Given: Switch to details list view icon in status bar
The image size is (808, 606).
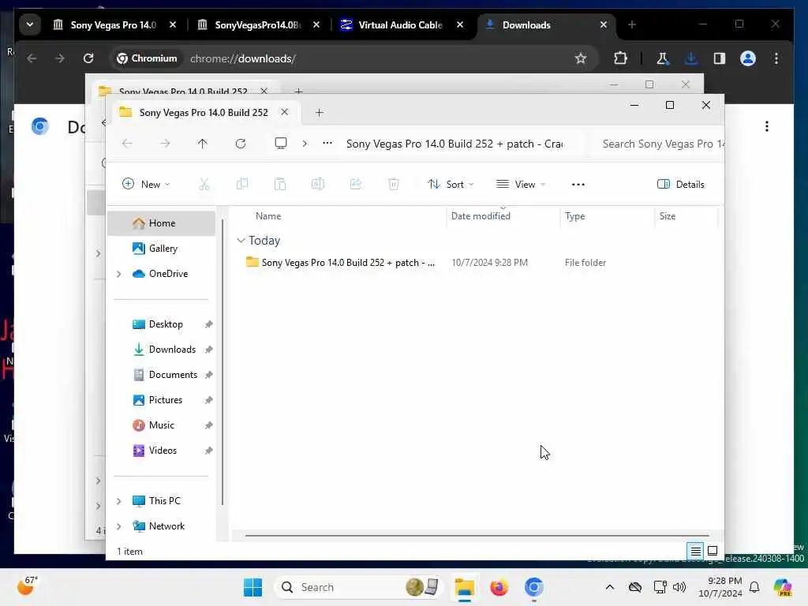Looking at the screenshot, I should [696, 552].
